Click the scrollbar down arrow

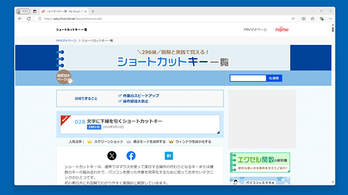coord(333,182)
